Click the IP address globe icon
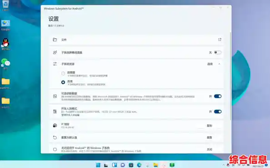 tap(55, 126)
